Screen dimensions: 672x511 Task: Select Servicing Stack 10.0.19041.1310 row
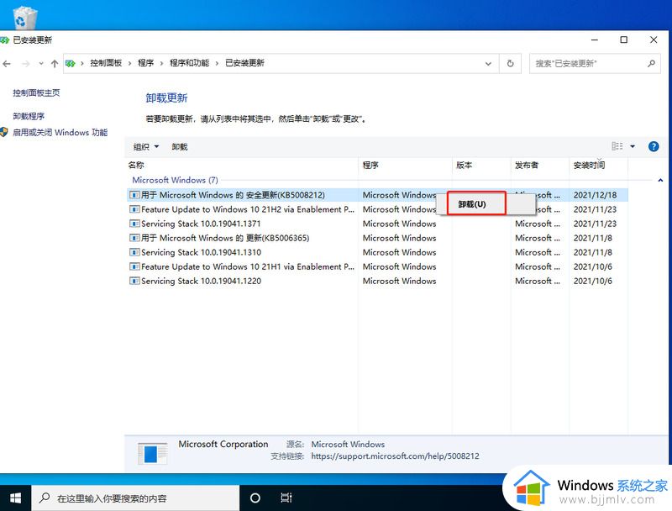[378, 252]
